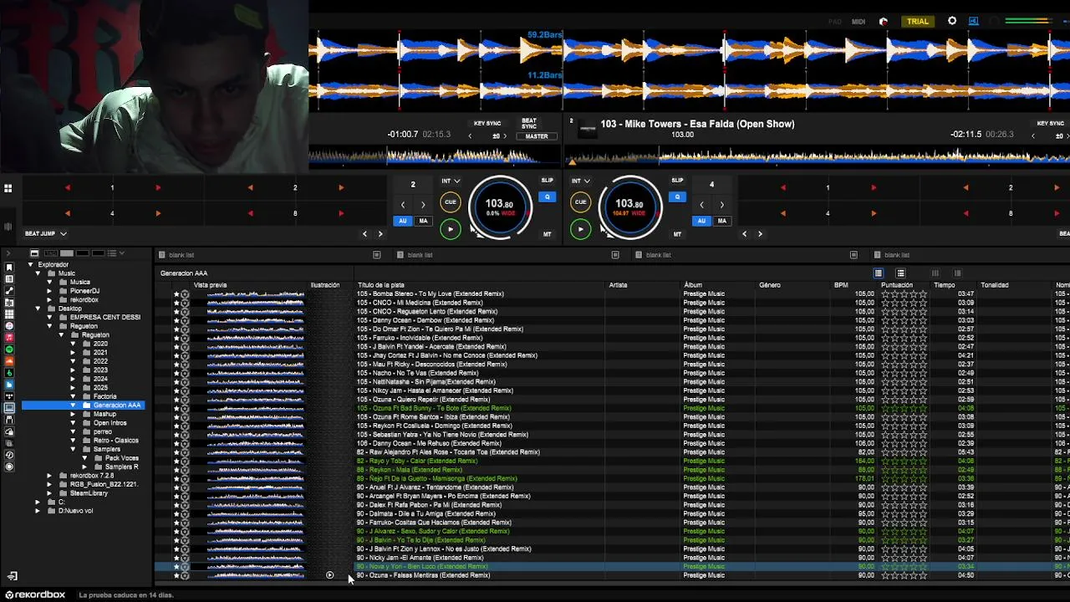Open the Beatport icon in sidebar
The image size is (1070, 602).
(x=9, y=372)
